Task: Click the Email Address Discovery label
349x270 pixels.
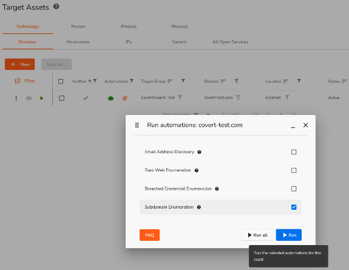Action: 169,152
